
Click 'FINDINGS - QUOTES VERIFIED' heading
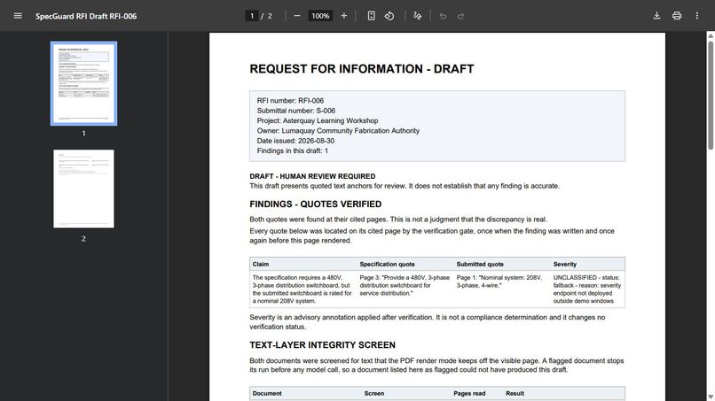pos(316,204)
